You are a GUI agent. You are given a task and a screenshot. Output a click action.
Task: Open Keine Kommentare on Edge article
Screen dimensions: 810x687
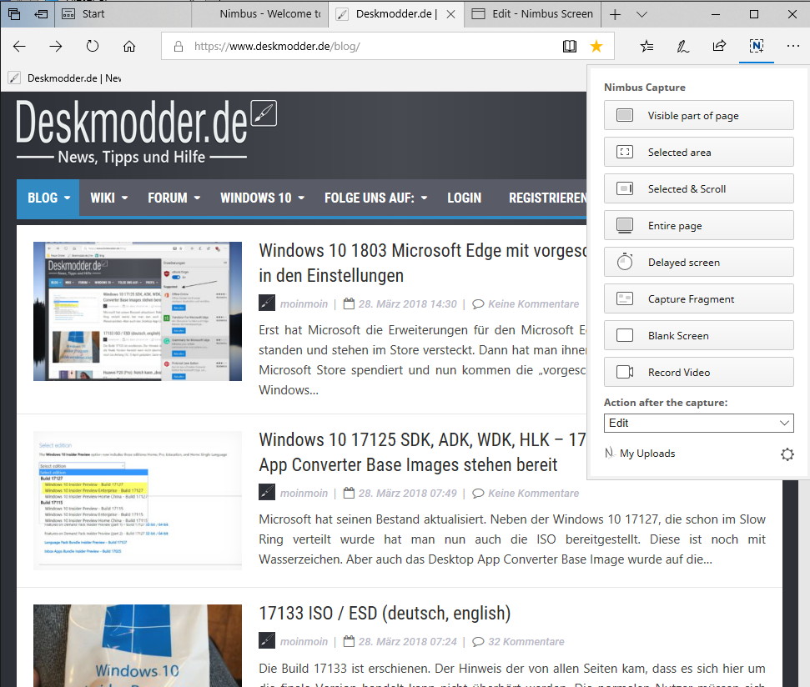pyautogui.click(x=533, y=304)
